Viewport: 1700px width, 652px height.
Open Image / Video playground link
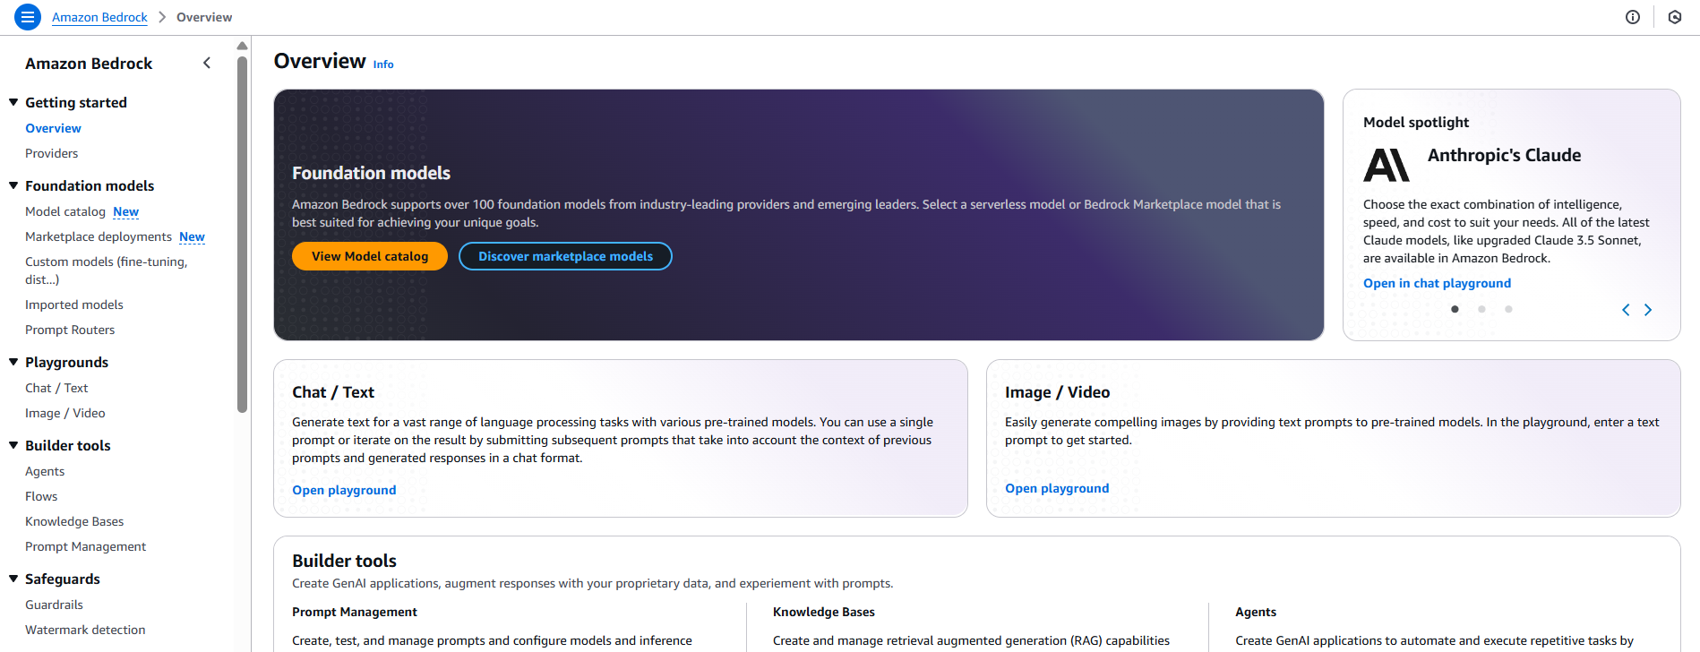tap(1057, 488)
